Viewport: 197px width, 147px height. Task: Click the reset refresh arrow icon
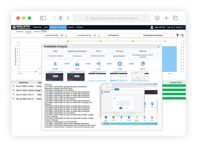(x=182, y=36)
